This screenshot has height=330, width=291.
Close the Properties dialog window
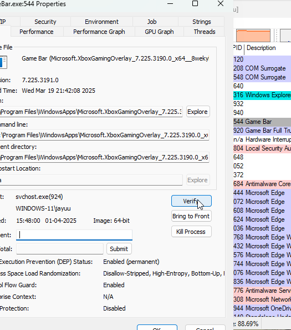[x=221, y=3]
